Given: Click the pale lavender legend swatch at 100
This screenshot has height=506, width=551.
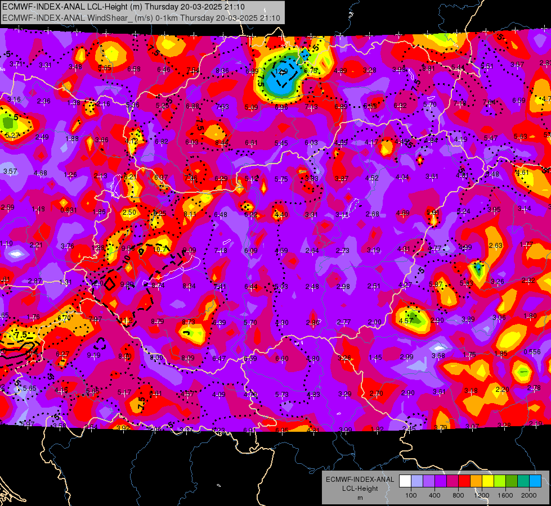Looking at the screenshot, I should click(x=417, y=481).
